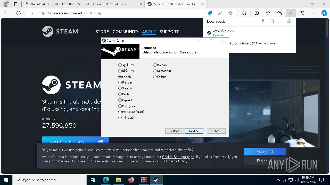The width and height of the screenshot is (330, 185).
Task: Click the Steam logo in site header
Action: pyautogui.click(x=61, y=31)
